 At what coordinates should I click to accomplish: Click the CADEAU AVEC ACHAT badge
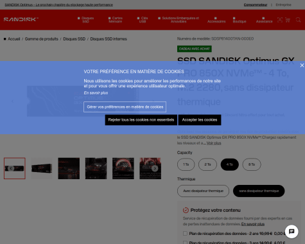click(195, 49)
